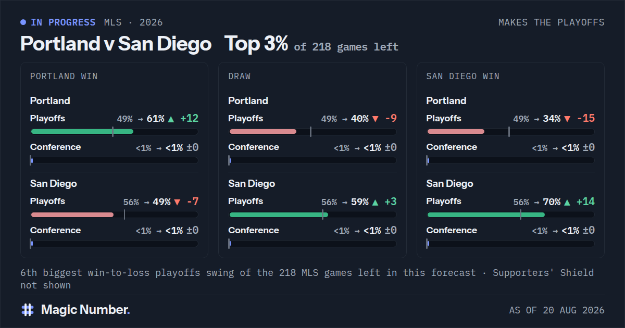Click Portland's green playoffs bar in Portland Win
The image size is (625, 328).
(82, 131)
